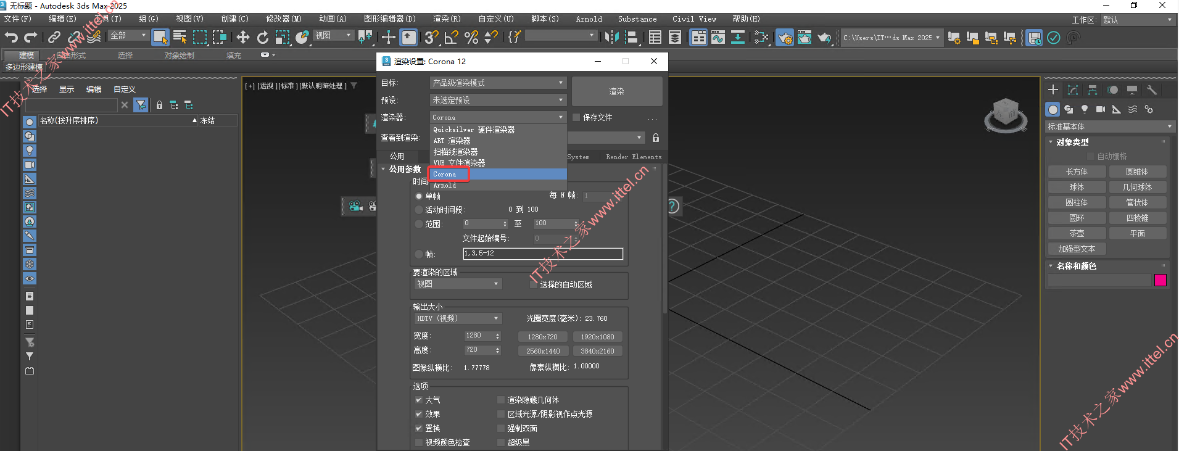Activate the Select and Scale tool
Screen dimensions: 1179x451
coord(283,38)
